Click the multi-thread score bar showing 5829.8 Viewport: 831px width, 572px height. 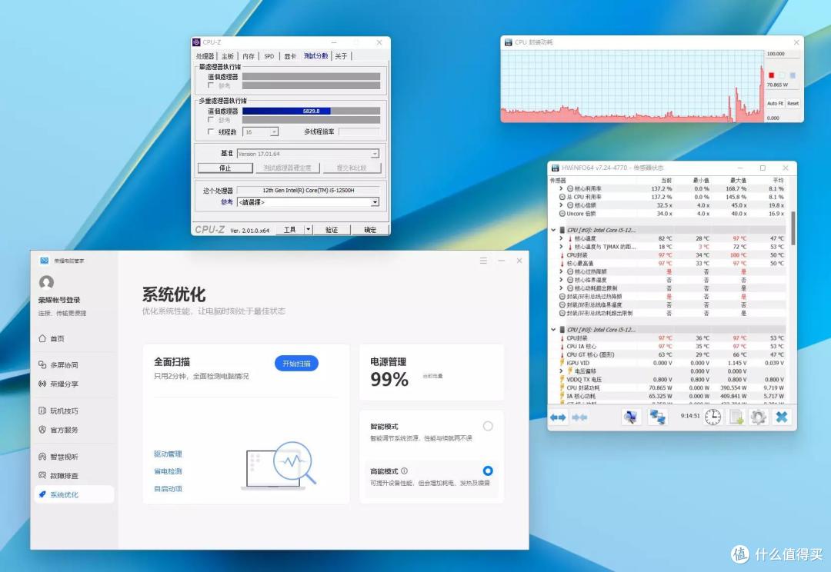click(311, 111)
